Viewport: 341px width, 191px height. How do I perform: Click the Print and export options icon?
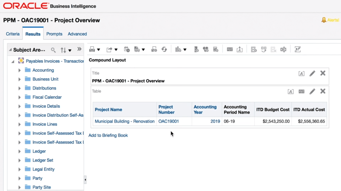point(154,50)
